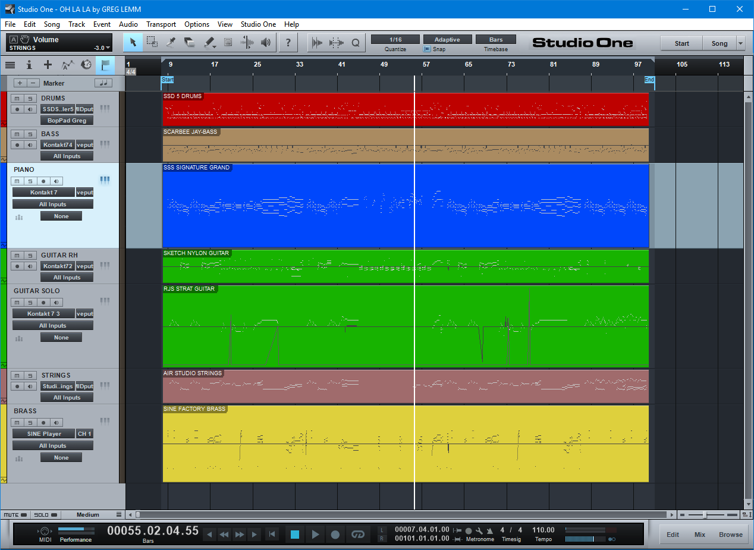754x550 pixels.
Task: Open the Event menu
Action: pyautogui.click(x=102, y=24)
